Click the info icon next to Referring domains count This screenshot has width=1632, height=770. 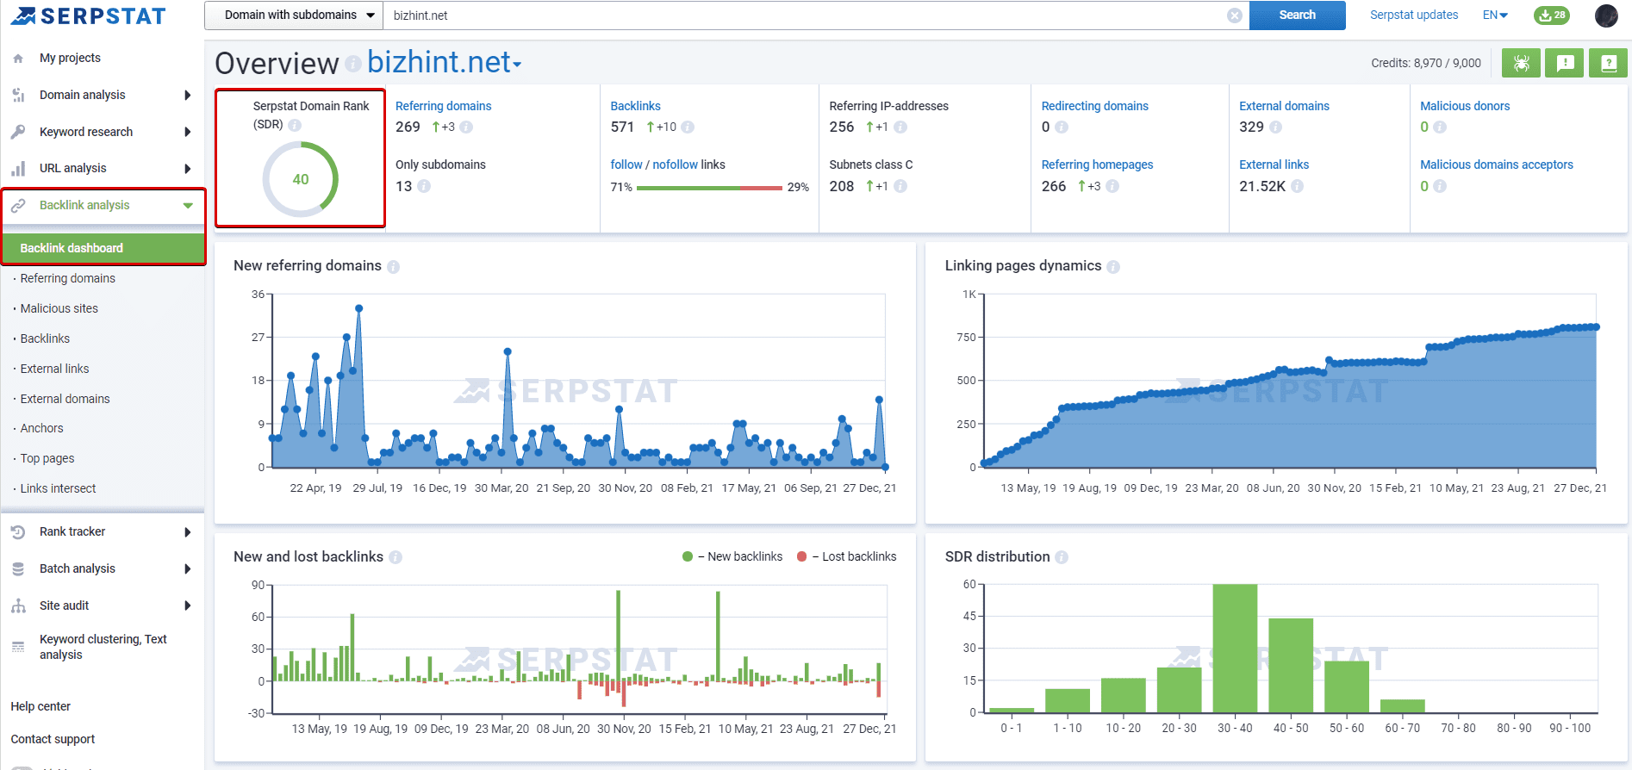click(x=466, y=127)
